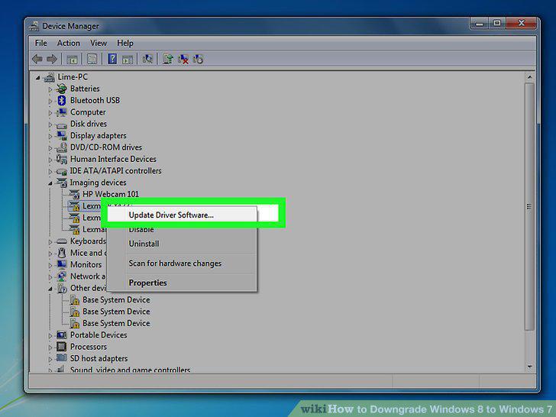
Task: Maximize the Device Manager window
Action: click(x=497, y=23)
